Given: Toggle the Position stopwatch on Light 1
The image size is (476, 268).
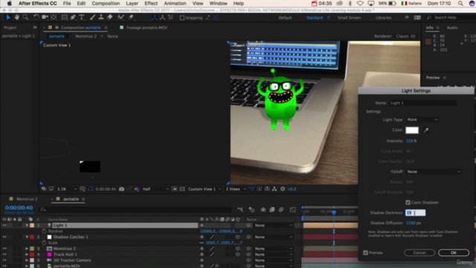Looking at the screenshot, I should 45,232.
